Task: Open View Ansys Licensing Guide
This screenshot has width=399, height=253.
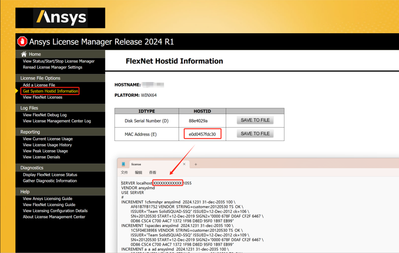Action: (48, 199)
